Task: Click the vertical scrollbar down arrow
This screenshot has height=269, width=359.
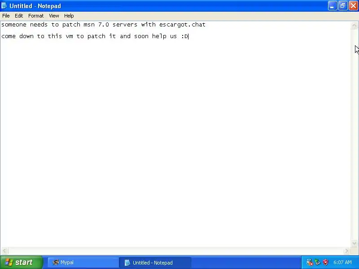Action: click(354, 243)
